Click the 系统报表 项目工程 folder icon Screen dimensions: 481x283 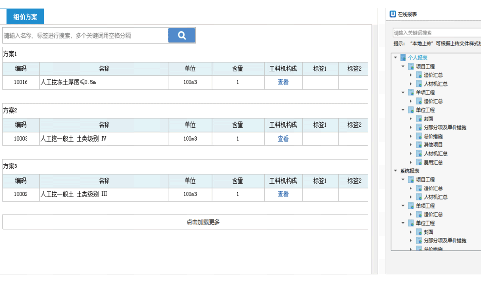point(411,180)
